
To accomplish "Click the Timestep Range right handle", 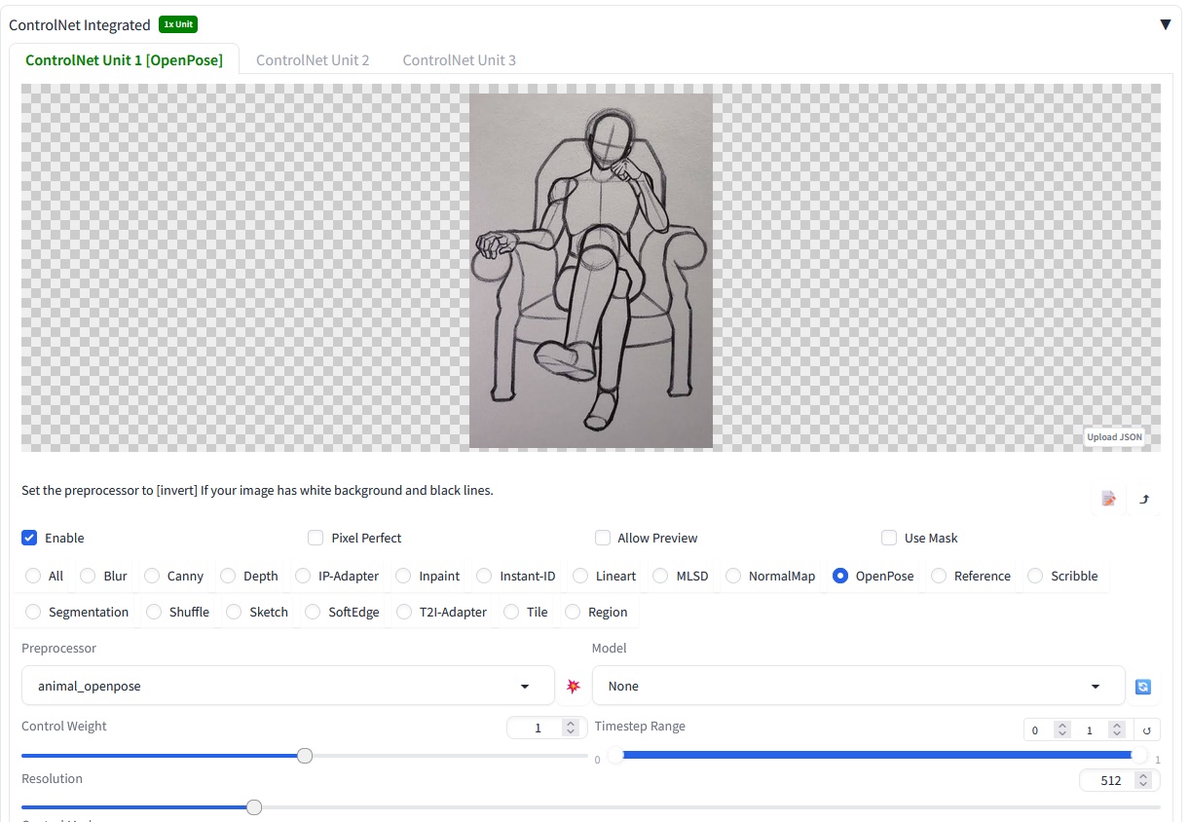I will coord(1138,755).
